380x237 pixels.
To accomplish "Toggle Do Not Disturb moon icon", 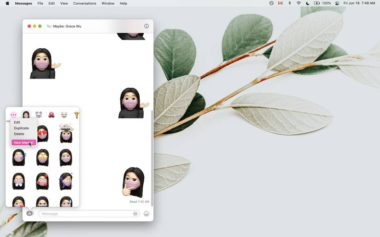I will click(308, 3).
